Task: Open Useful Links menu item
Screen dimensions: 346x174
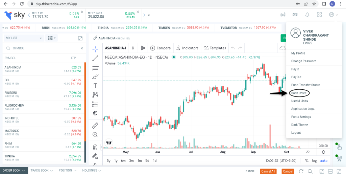Action: (299, 101)
